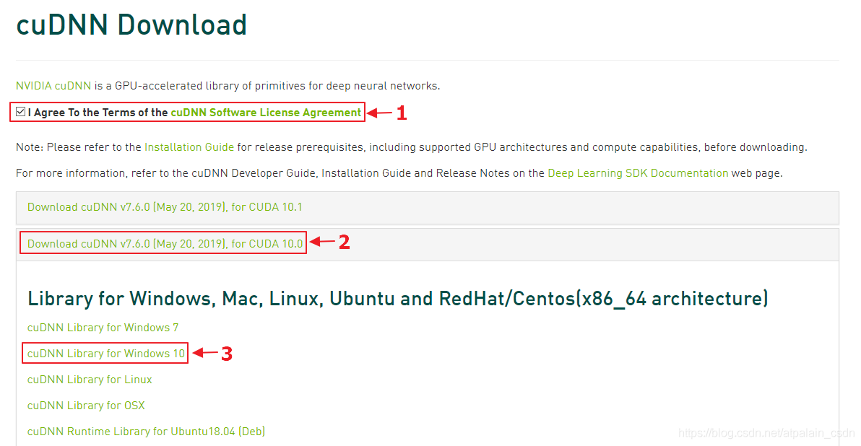Open the Installation Guide link

189,147
